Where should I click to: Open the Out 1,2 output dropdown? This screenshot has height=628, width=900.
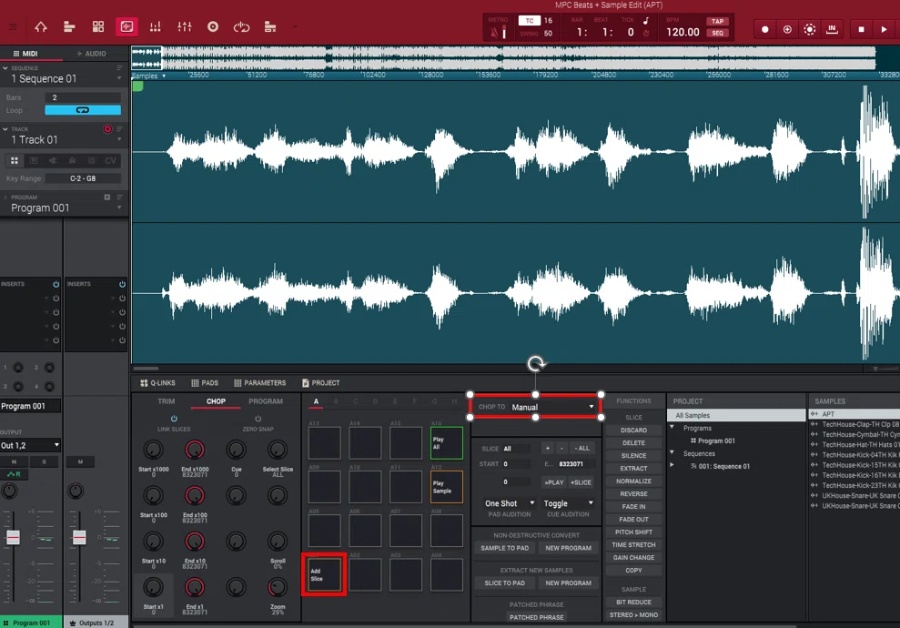click(30, 445)
